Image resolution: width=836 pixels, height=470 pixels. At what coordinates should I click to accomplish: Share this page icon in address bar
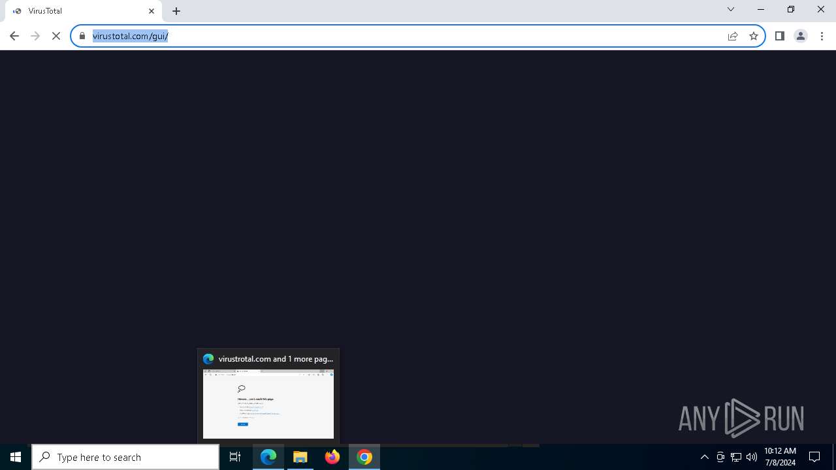pyautogui.click(x=733, y=36)
